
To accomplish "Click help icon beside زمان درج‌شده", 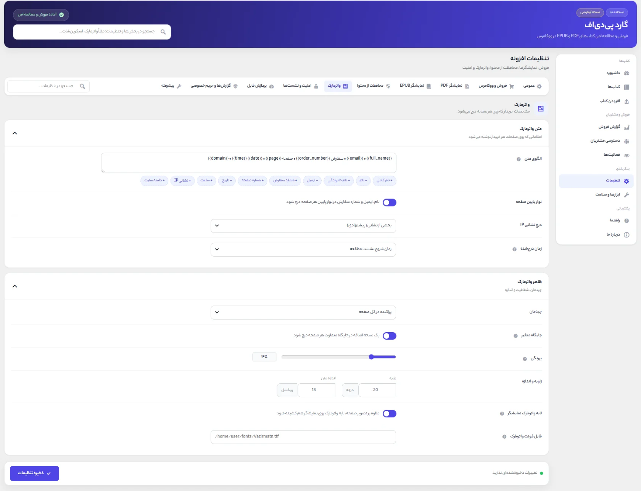I will pyautogui.click(x=514, y=249).
